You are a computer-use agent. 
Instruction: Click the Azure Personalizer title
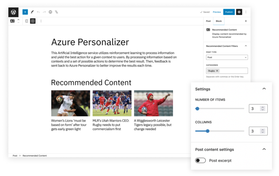point(90,42)
